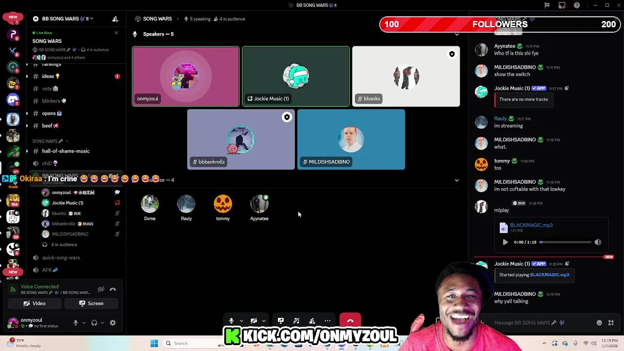
Task: Click tommy's pumpkin avatar in the audience
Action: tap(223, 204)
